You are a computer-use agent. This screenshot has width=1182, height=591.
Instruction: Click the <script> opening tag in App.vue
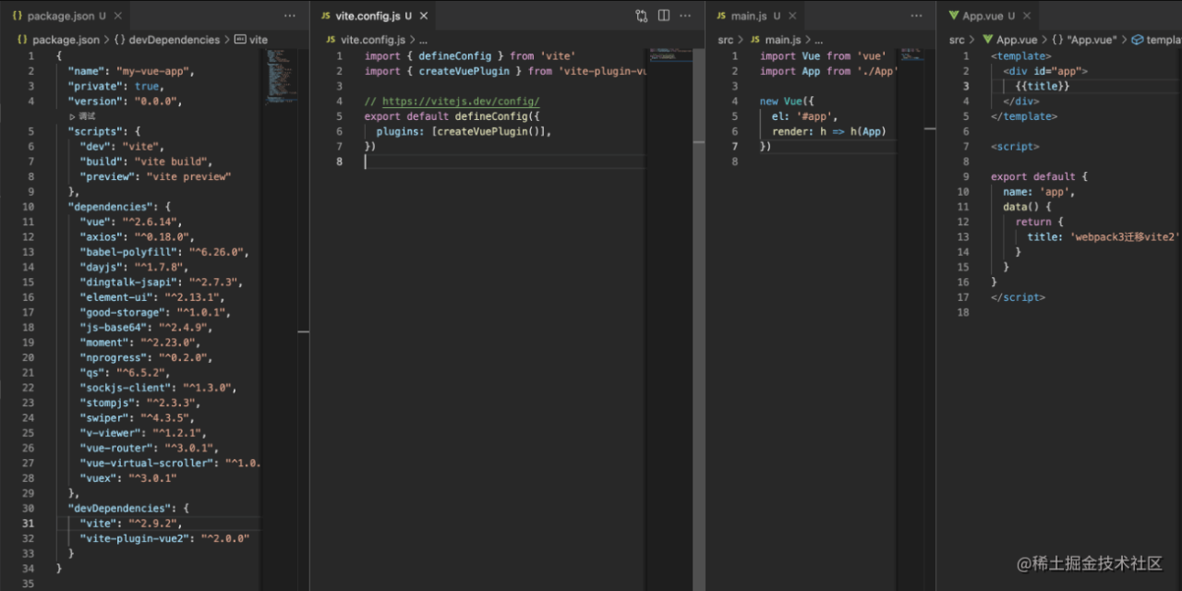pyautogui.click(x=1015, y=147)
